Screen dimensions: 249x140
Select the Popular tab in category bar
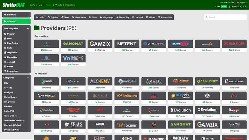pos(53,17)
